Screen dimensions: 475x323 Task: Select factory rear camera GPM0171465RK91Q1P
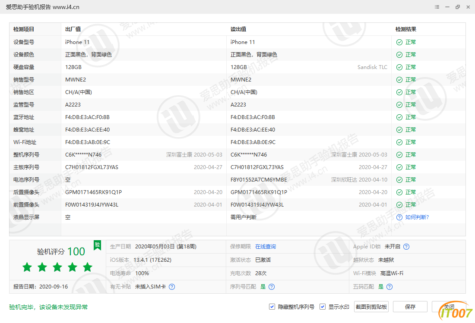tap(93, 192)
